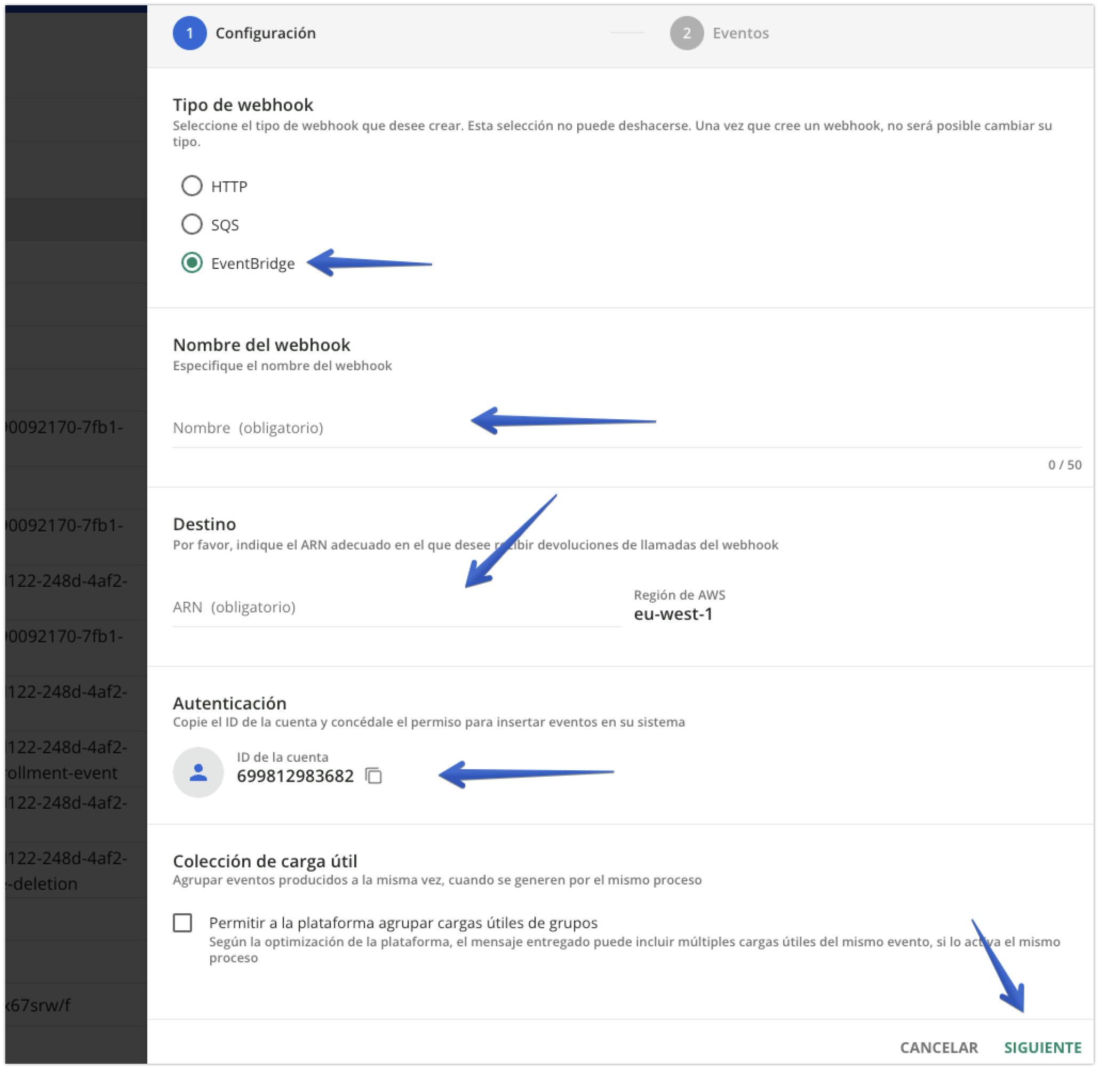Click the Autenticación heading
1099x1069 pixels.
point(230,704)
